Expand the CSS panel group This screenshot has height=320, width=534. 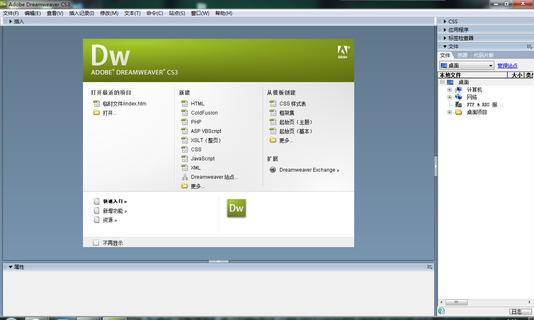coord(445,22)
